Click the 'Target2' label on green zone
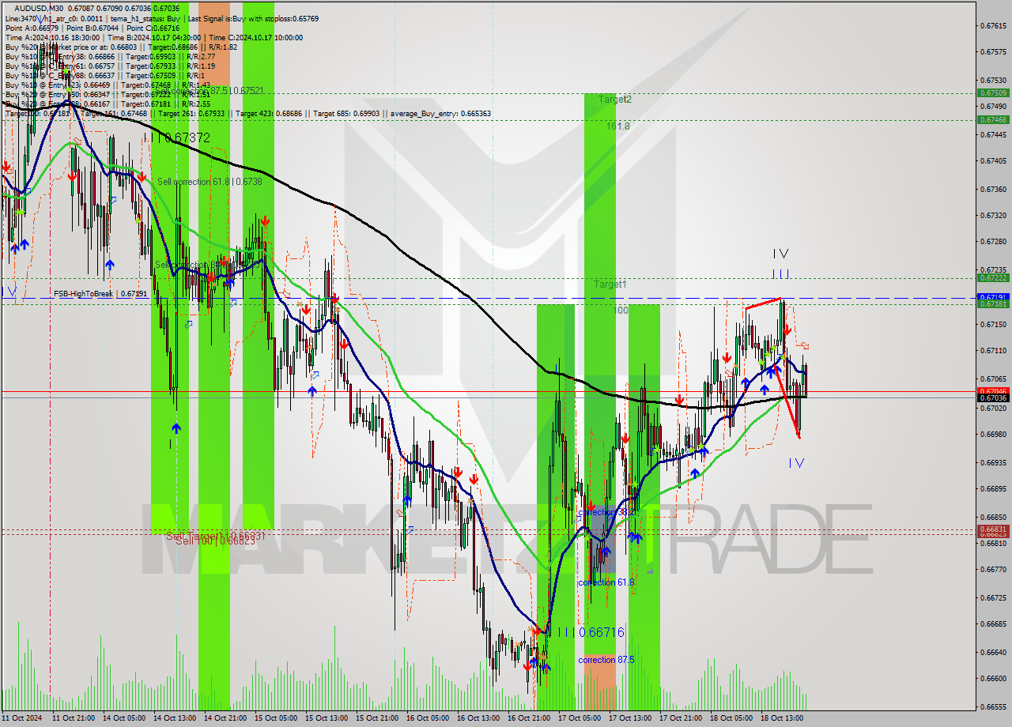1012x727 pixels. tap(614, 100)
